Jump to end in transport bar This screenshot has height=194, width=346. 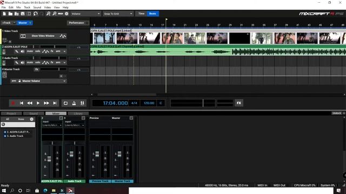[55, 103]
